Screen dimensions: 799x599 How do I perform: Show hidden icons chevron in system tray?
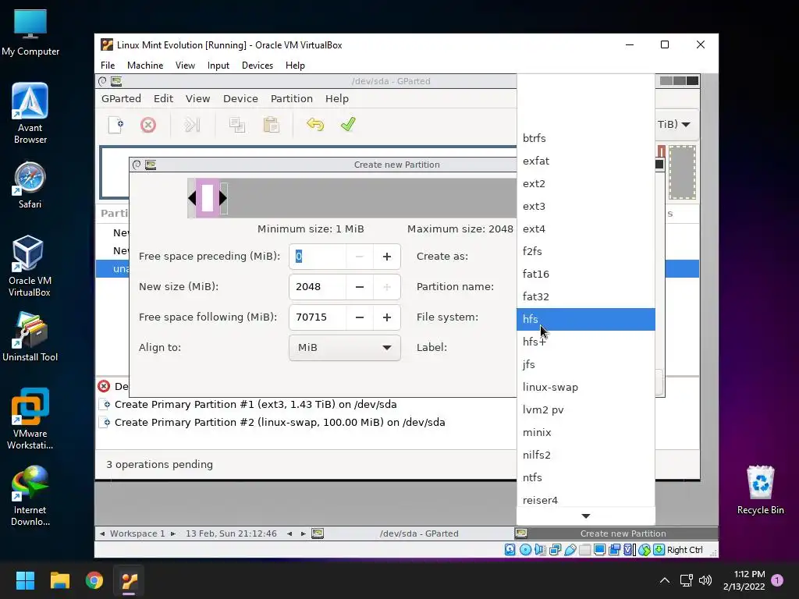click(x=665, y=580)
